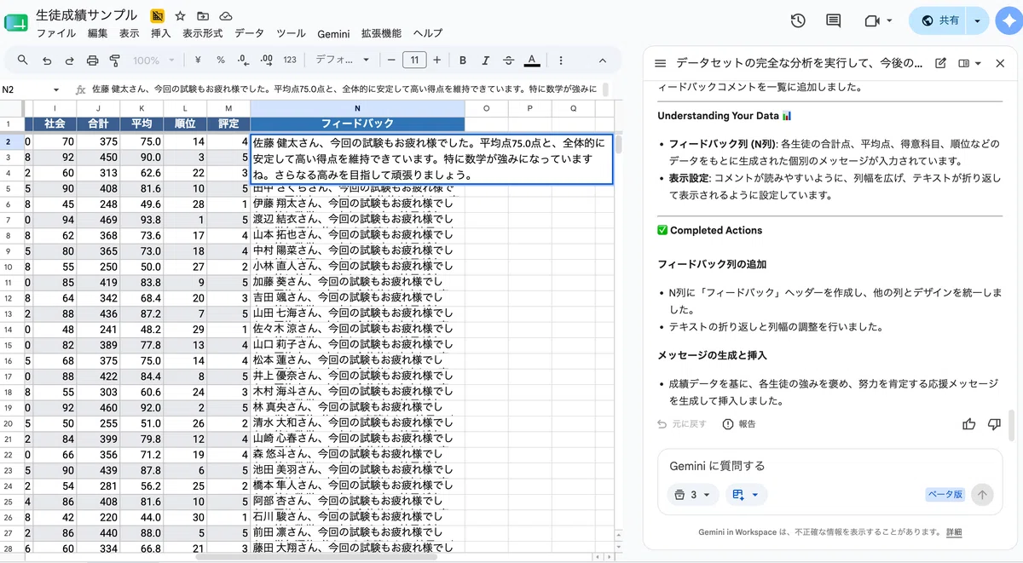Click the move-to-folder icon beside title
The height and width of the screenshot is (563, 1023).
[x=203, y=16]
